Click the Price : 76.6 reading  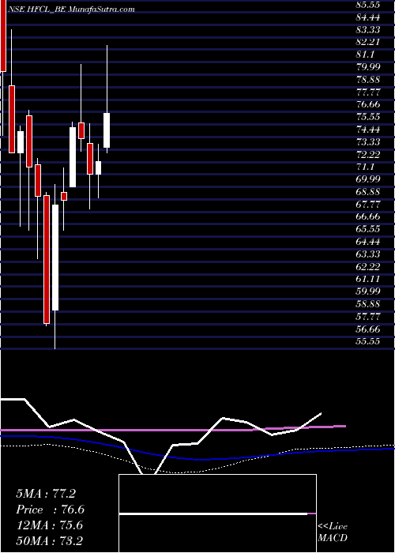pyautogui.click(x=50, y=510)
